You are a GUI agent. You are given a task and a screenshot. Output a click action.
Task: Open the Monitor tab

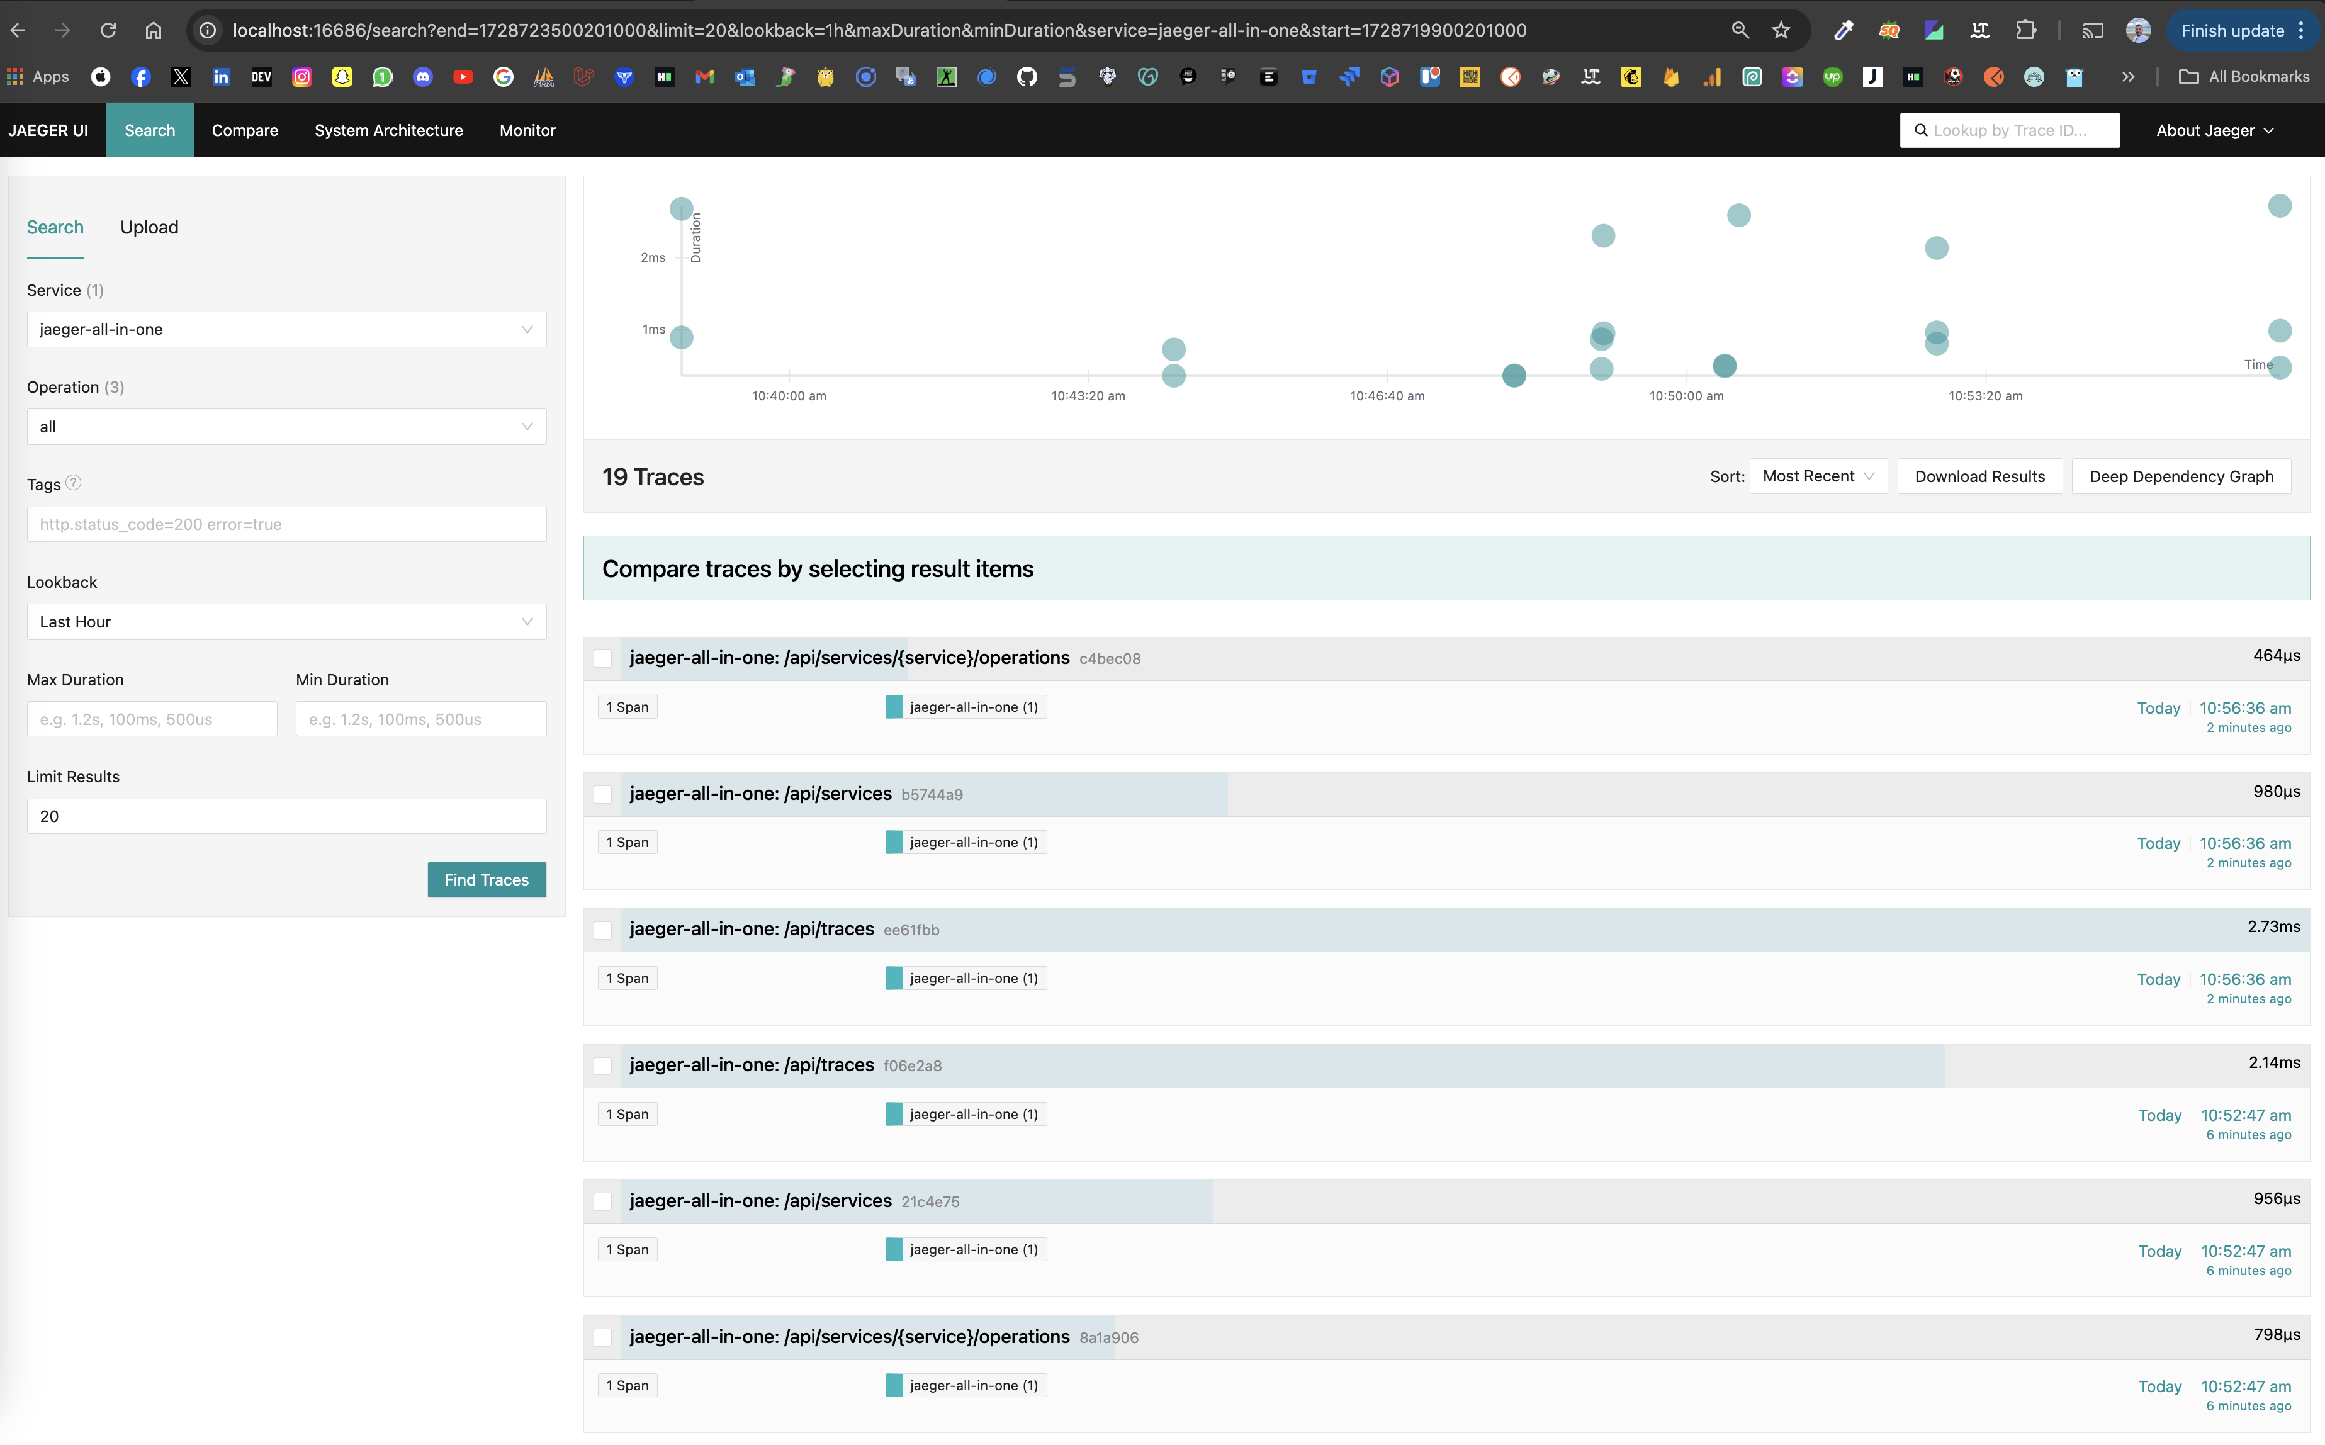click(x=527, y=130)
